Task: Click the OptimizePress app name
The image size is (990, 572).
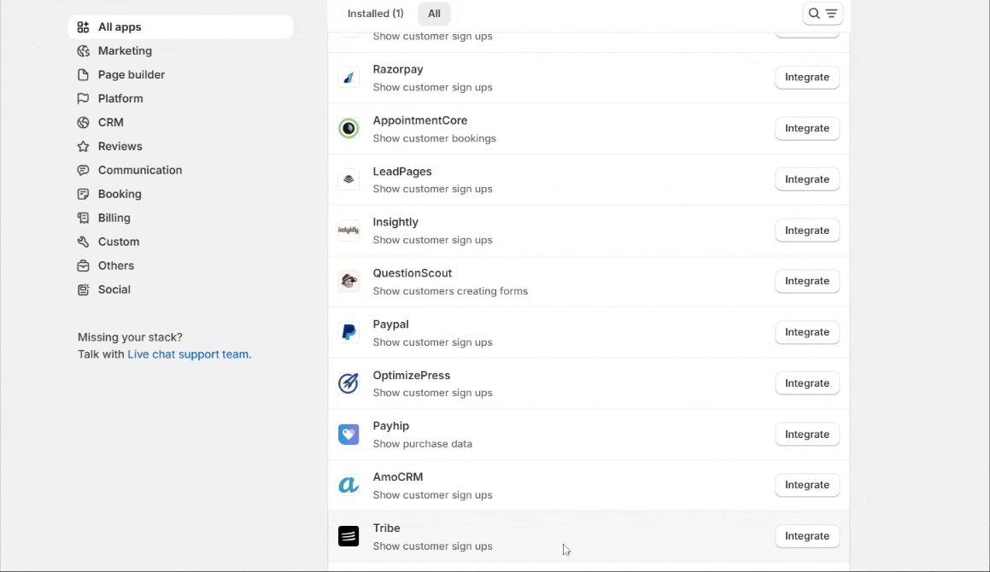Action: click(412, 376)
